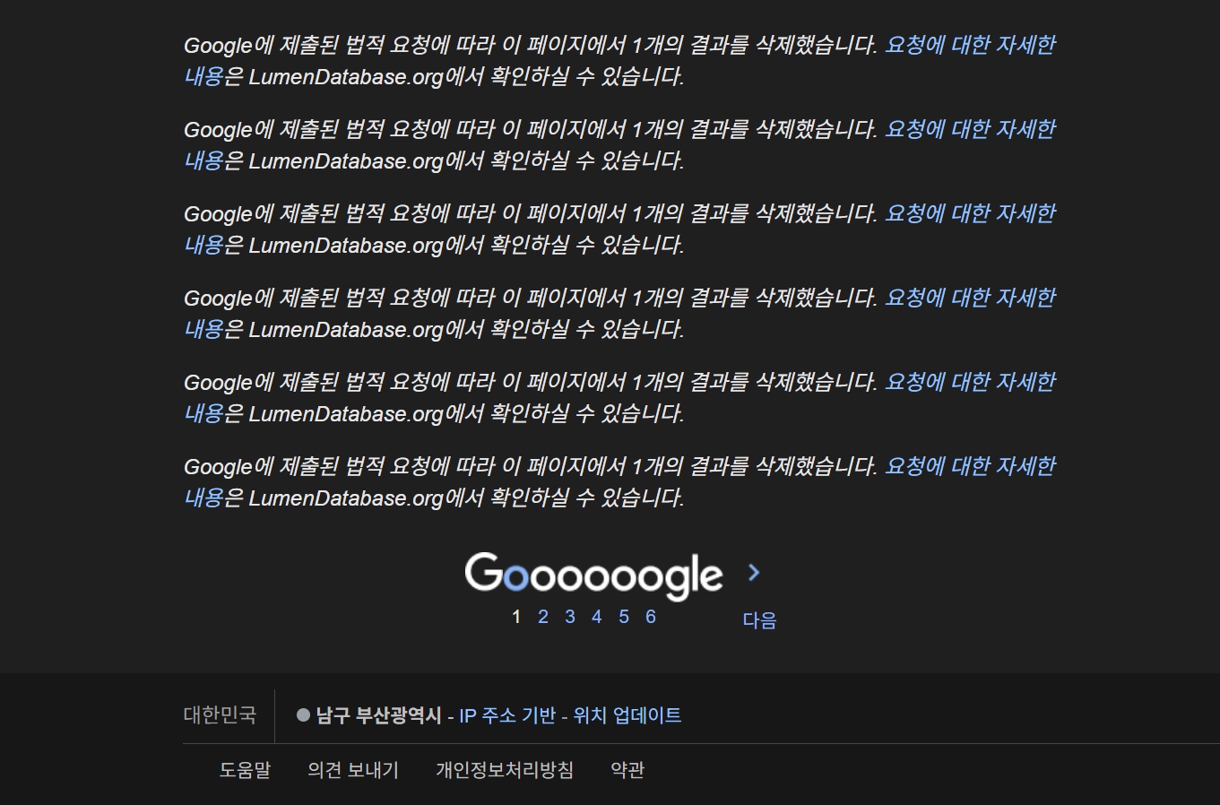
Task: Open last notice's '요청에 대한 자세한 내용' link
Action: tap(970, 466)
